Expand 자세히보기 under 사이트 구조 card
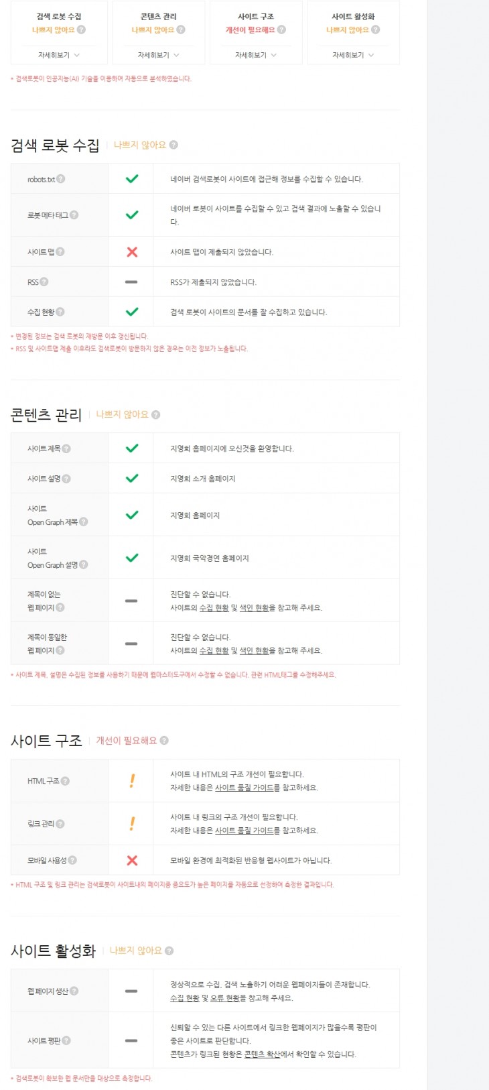The height and width of the screenshot is (1090, 489). pos(256,55)
